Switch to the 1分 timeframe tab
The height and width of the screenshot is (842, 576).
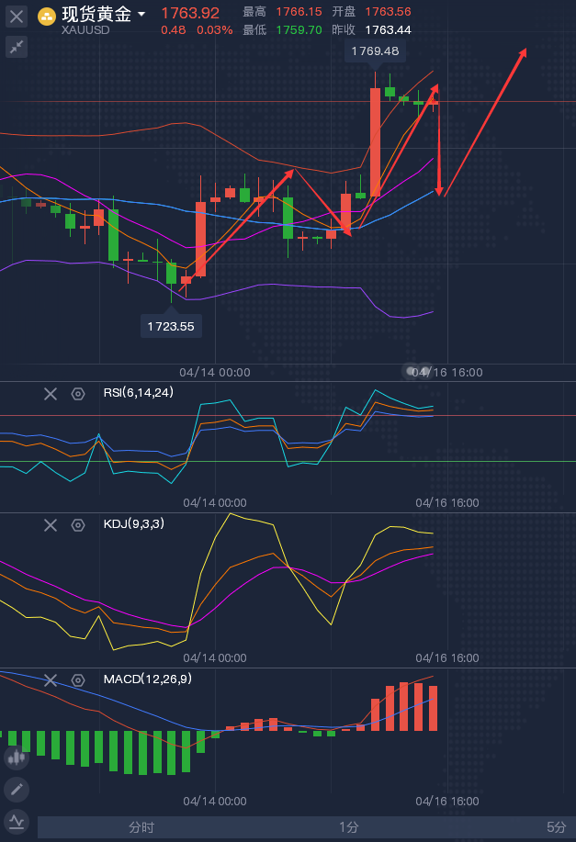point(349,827)
